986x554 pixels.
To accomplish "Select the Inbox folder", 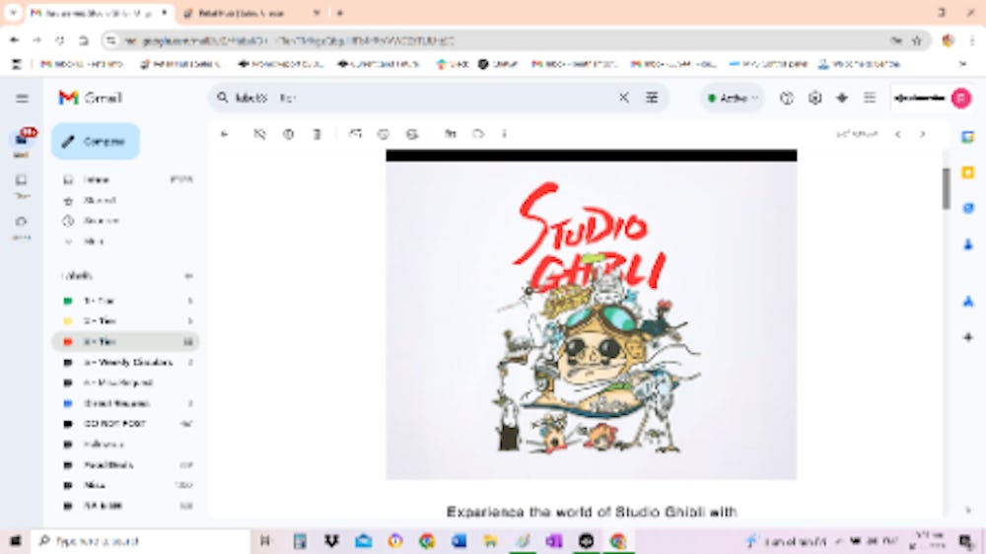I will [124, 179].
